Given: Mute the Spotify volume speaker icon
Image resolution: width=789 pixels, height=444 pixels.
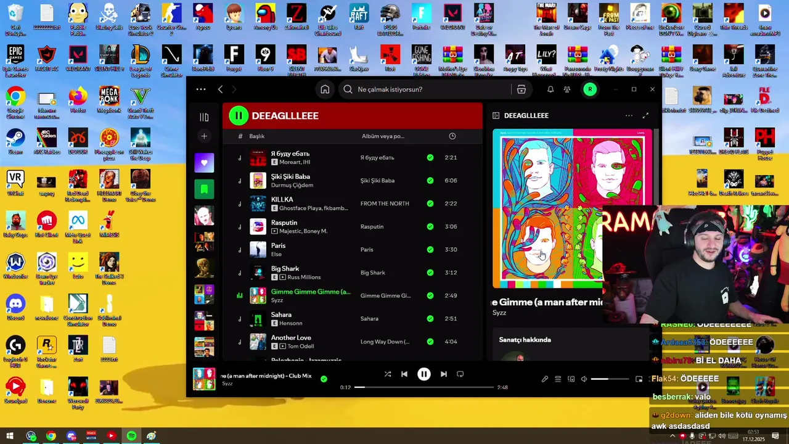Looking at the screenshot, I should point(584,379).
